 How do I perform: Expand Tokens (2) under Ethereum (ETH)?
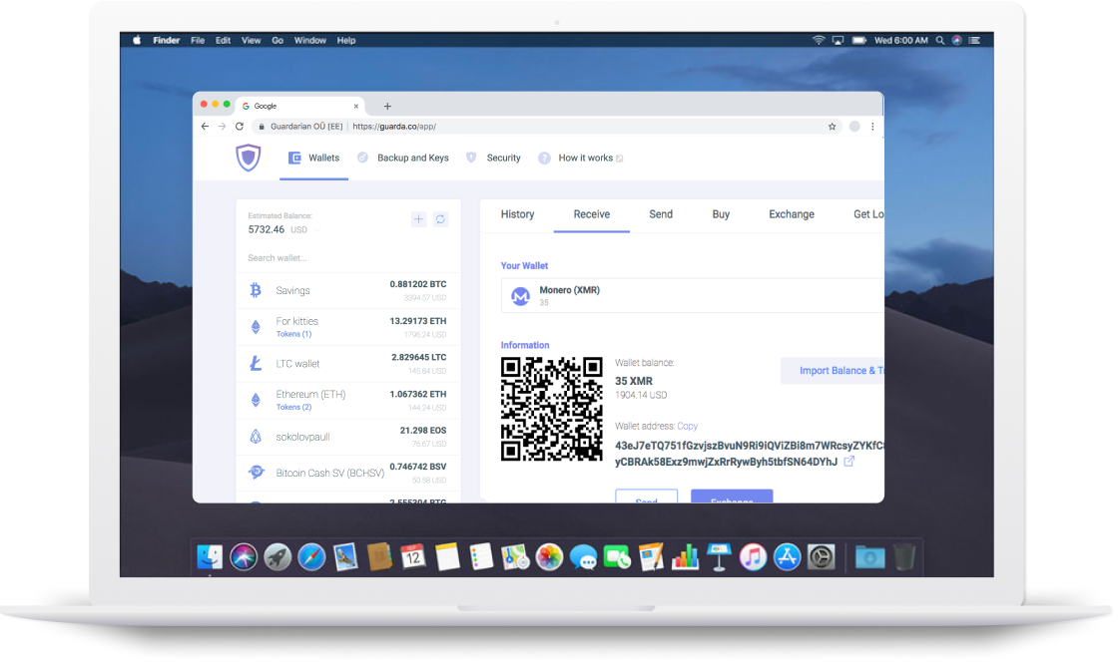293,407
